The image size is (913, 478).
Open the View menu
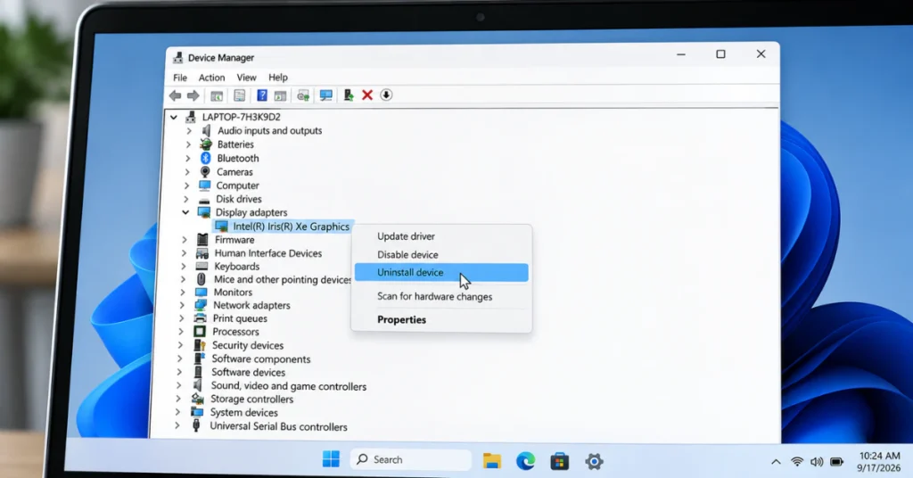(246, 78)
